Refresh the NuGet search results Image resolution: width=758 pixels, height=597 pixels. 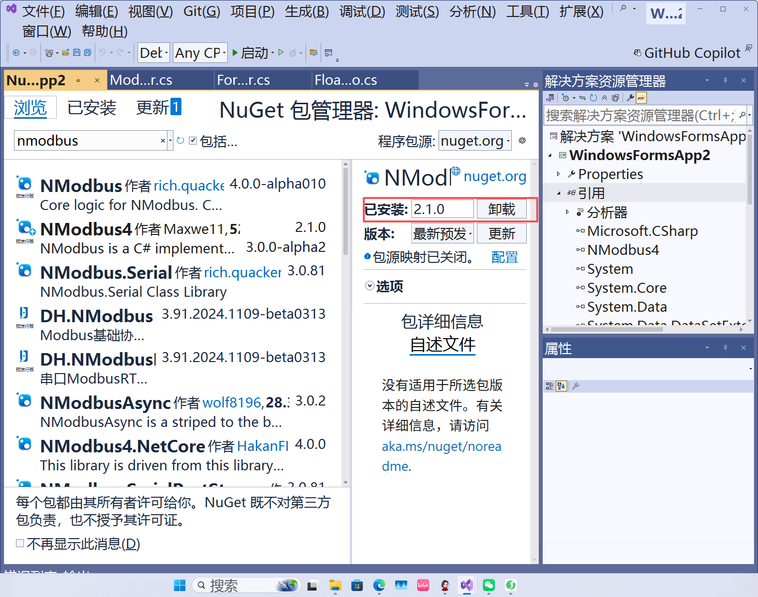pos(180,141)
